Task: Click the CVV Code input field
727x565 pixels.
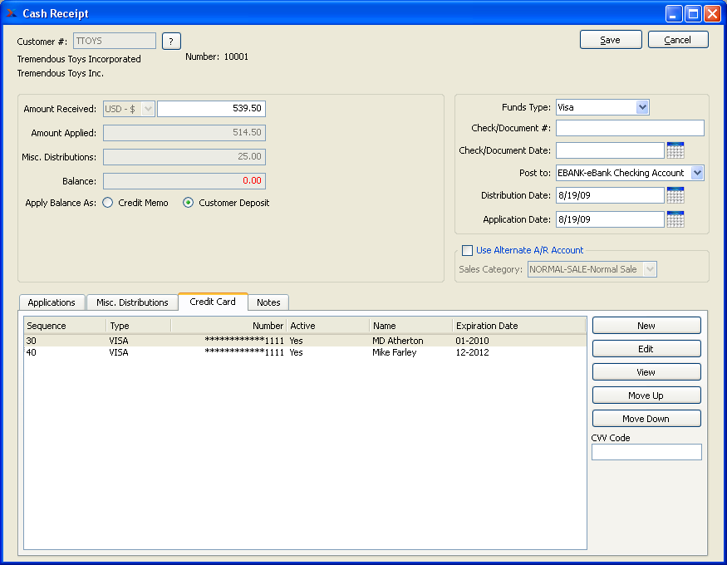Action: pos(646,452)
